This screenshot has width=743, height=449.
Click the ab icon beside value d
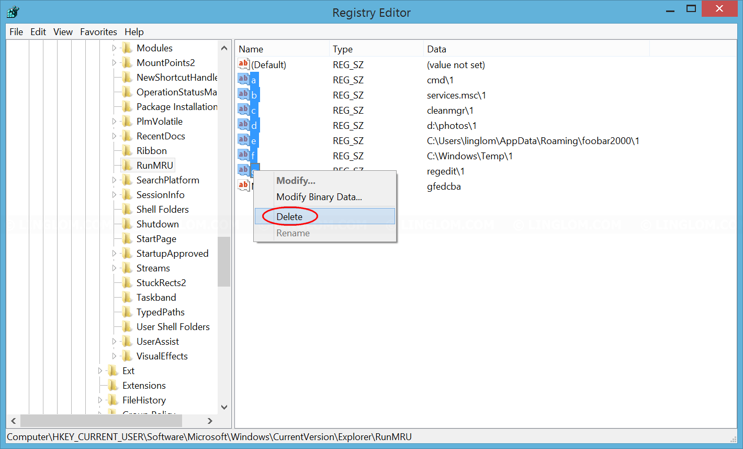[x=243, y=125]
